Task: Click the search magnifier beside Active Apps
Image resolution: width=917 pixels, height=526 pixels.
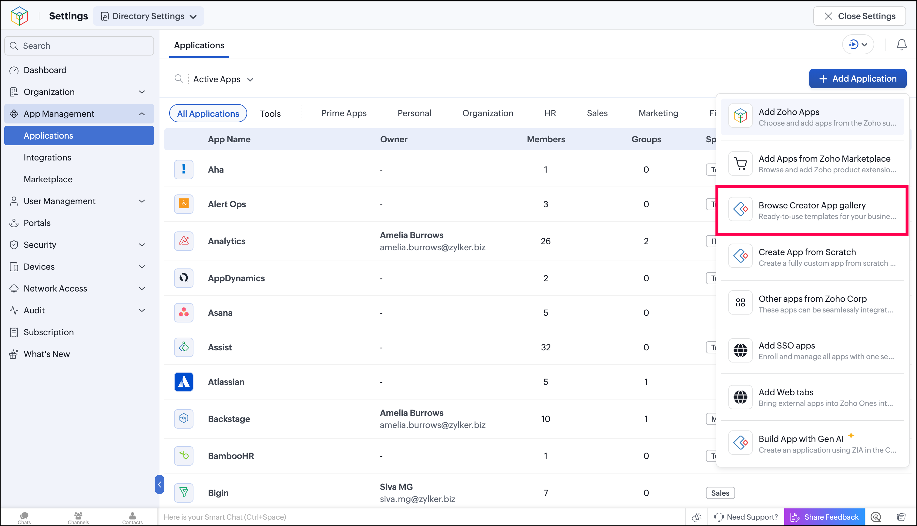Action: [179, 79]
